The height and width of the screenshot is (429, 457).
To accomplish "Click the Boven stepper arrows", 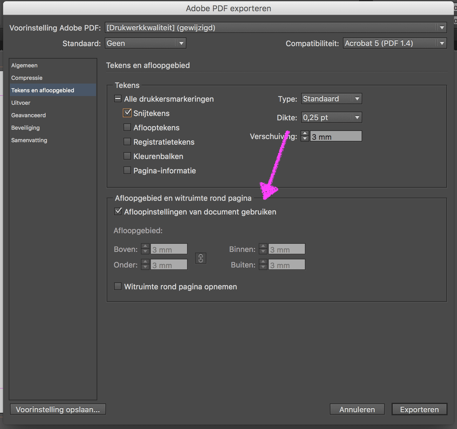I will click(x=145, y=249).
